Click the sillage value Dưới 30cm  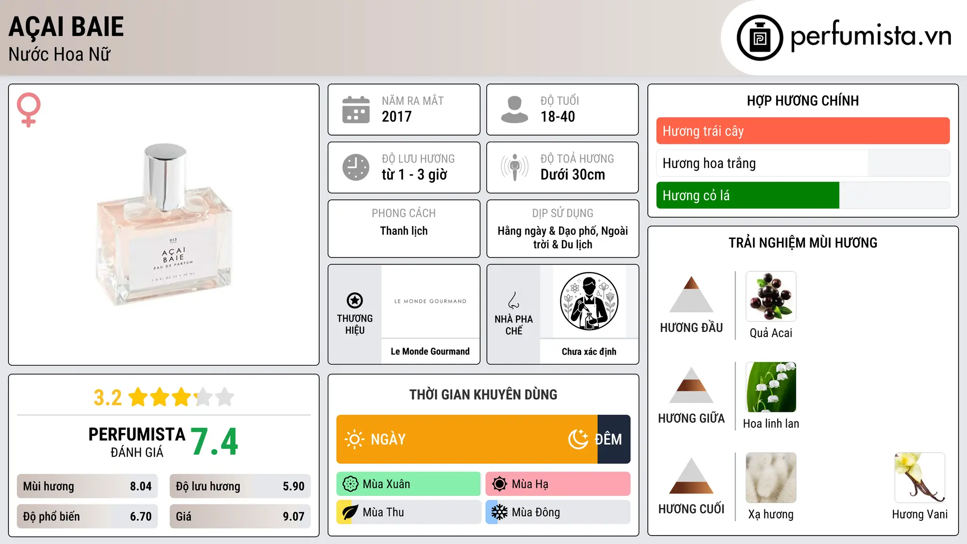(x=573, y=175)
